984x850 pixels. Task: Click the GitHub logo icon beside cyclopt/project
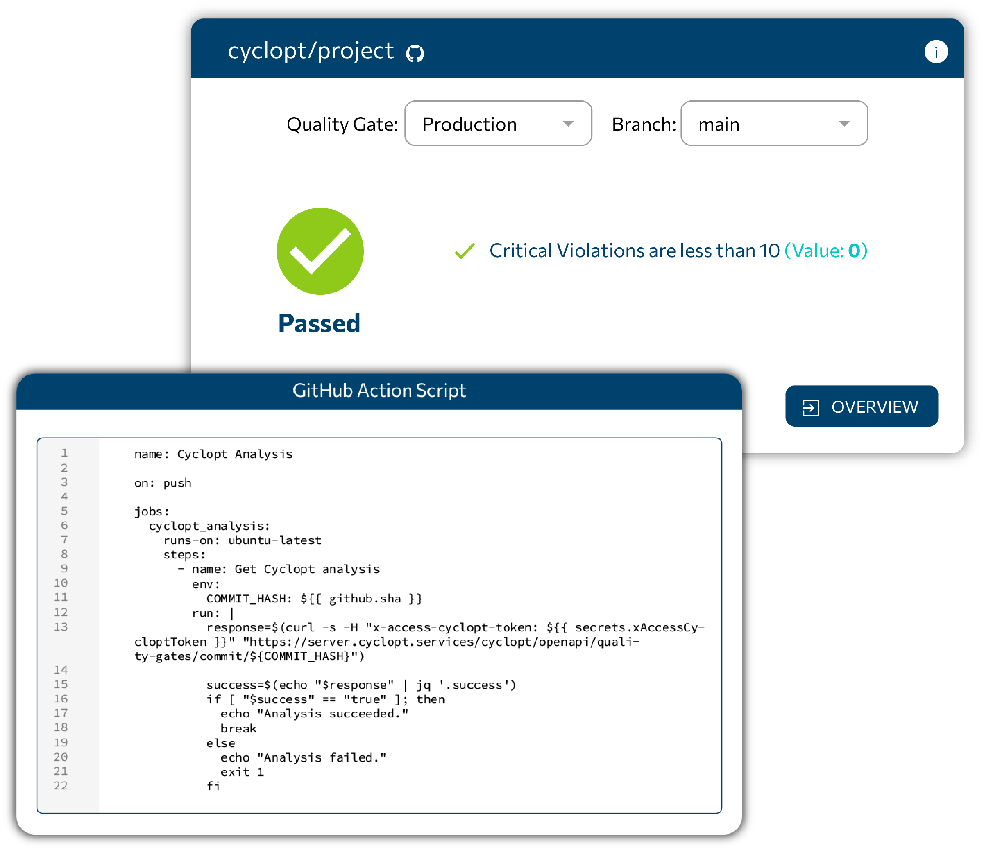[x=415, y=54]
